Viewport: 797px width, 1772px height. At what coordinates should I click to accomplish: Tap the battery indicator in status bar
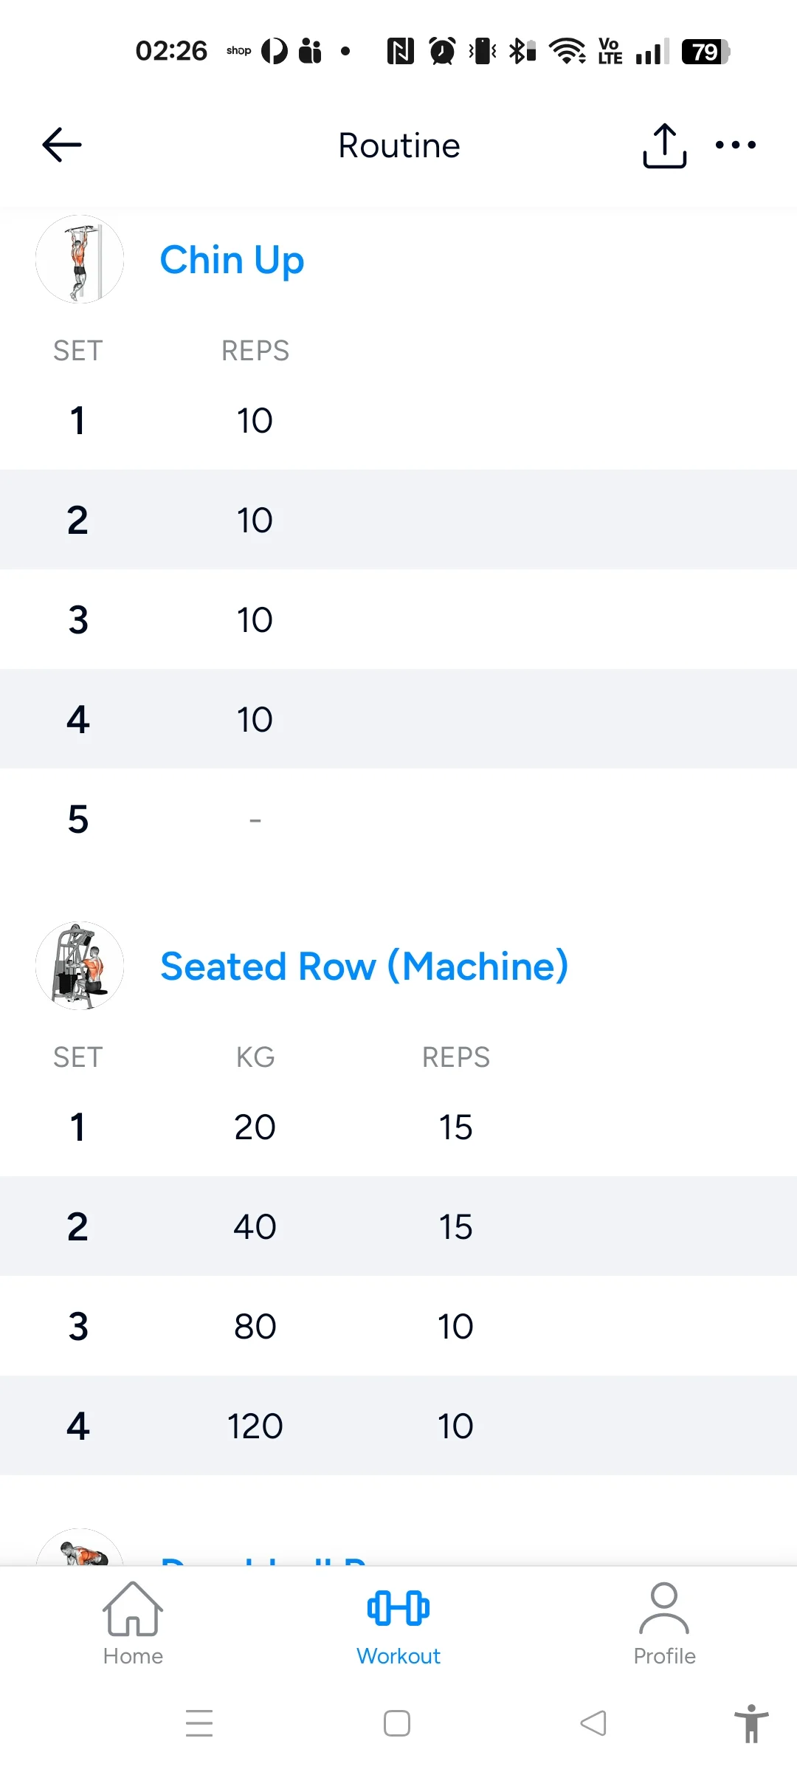point(705,52)
